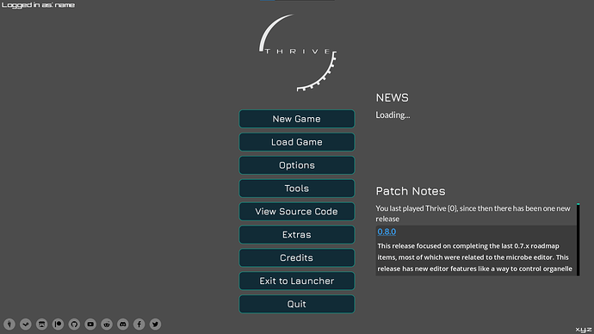Open the YouTube channel icon

click(90, 325)
